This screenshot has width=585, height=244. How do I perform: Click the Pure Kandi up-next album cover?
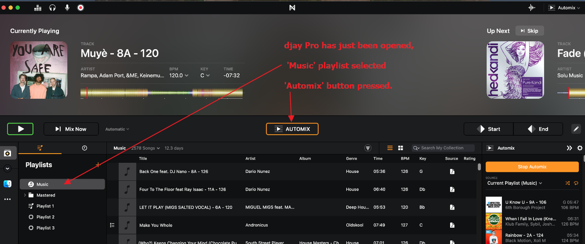[x=516, y=70]
